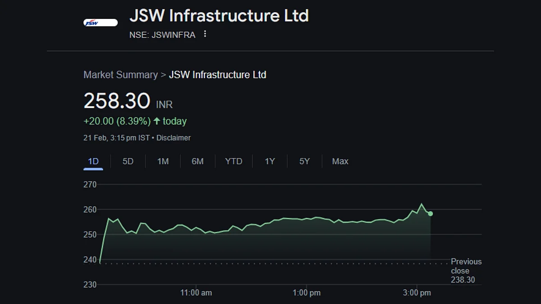Click the 1:00 pm axis label
The width and height of the screenshot is (541, 304).
(307, 293)
